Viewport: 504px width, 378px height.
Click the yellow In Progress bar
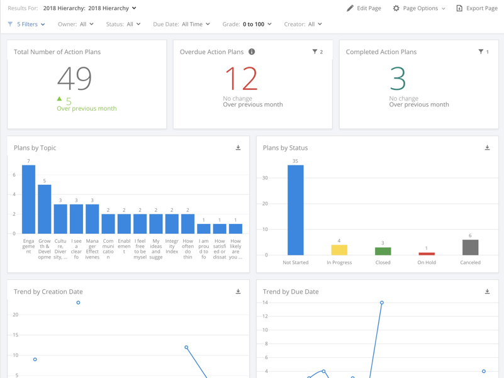339,250
